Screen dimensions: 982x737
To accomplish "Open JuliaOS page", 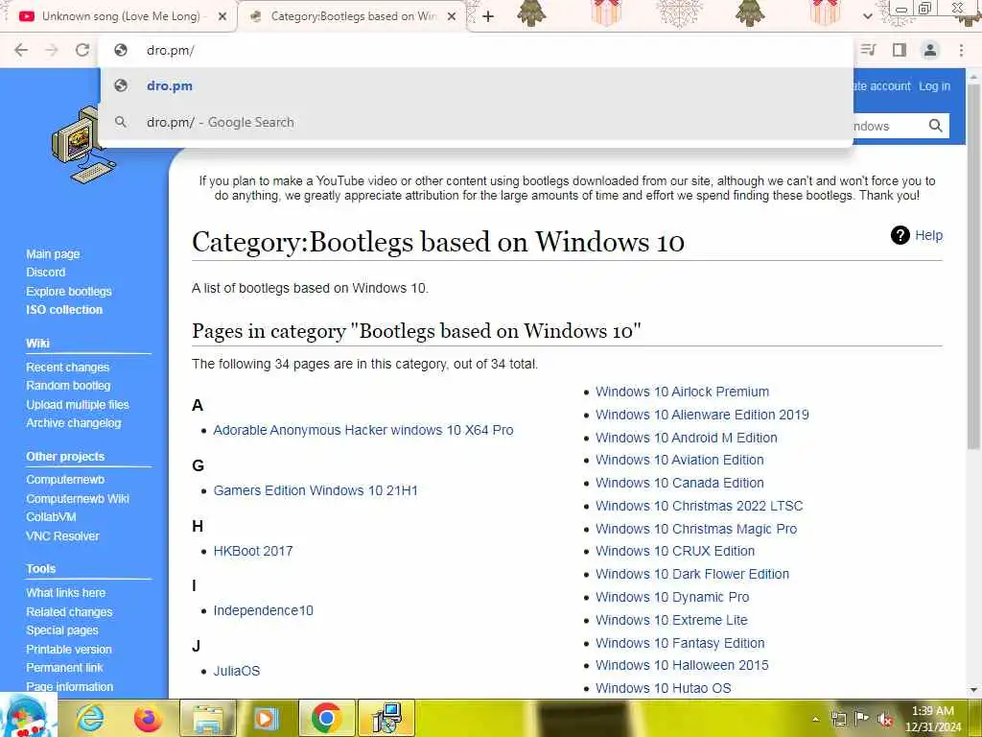I will tap(237, 671).
